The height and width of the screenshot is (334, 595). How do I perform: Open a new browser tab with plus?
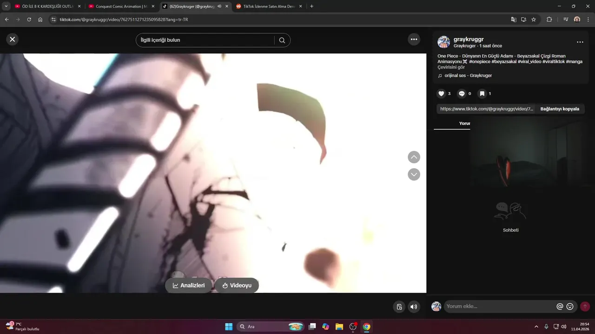(311, 6)
